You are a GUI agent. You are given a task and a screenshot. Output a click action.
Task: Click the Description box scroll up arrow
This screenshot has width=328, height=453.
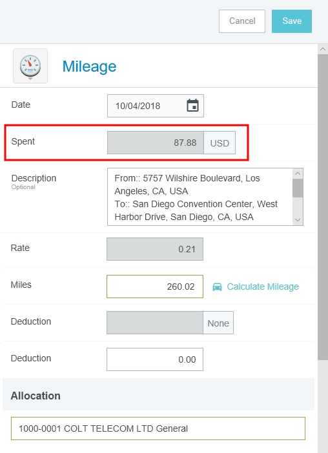point(298,174)
